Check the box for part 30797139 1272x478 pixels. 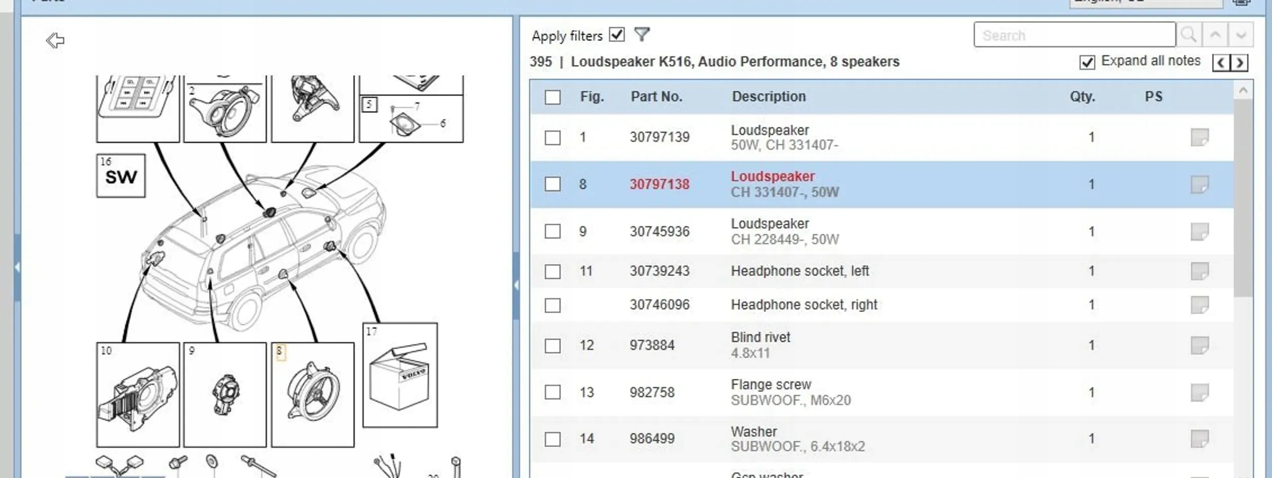(553, 137)
